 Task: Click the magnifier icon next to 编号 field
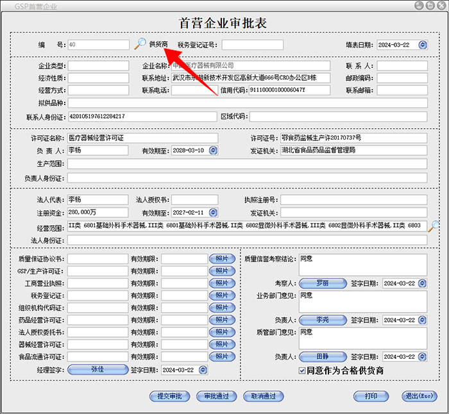[140, 44]
